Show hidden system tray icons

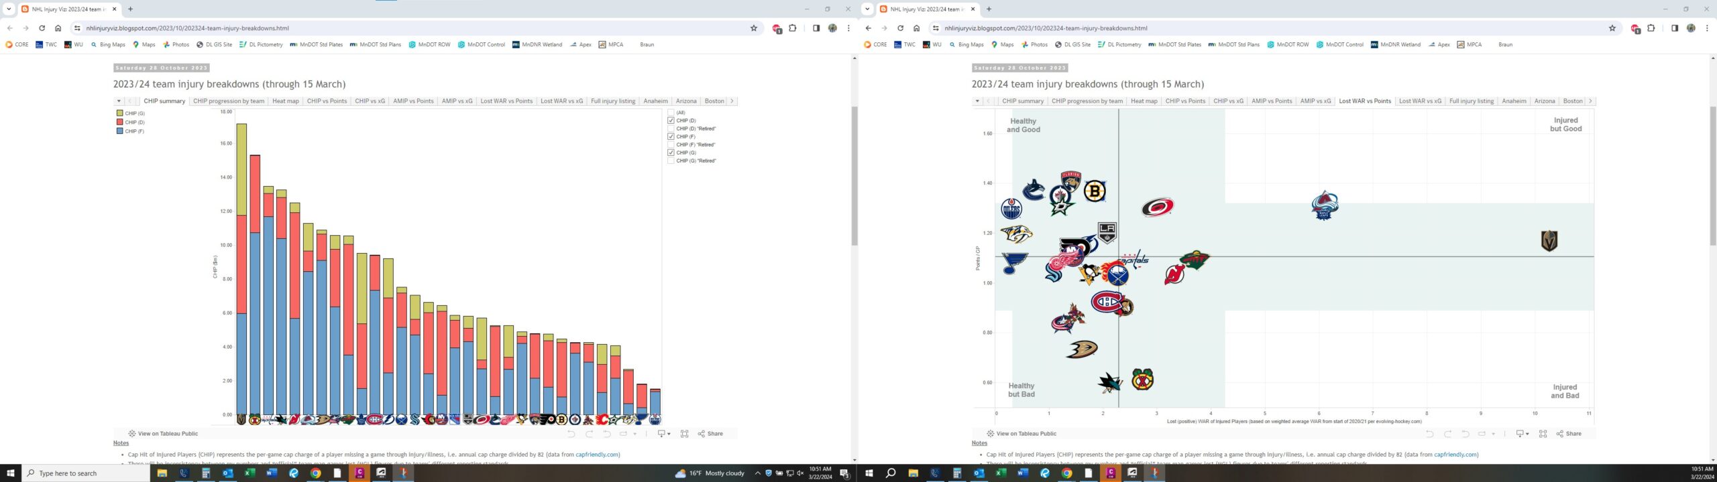(x=757, y=473)
